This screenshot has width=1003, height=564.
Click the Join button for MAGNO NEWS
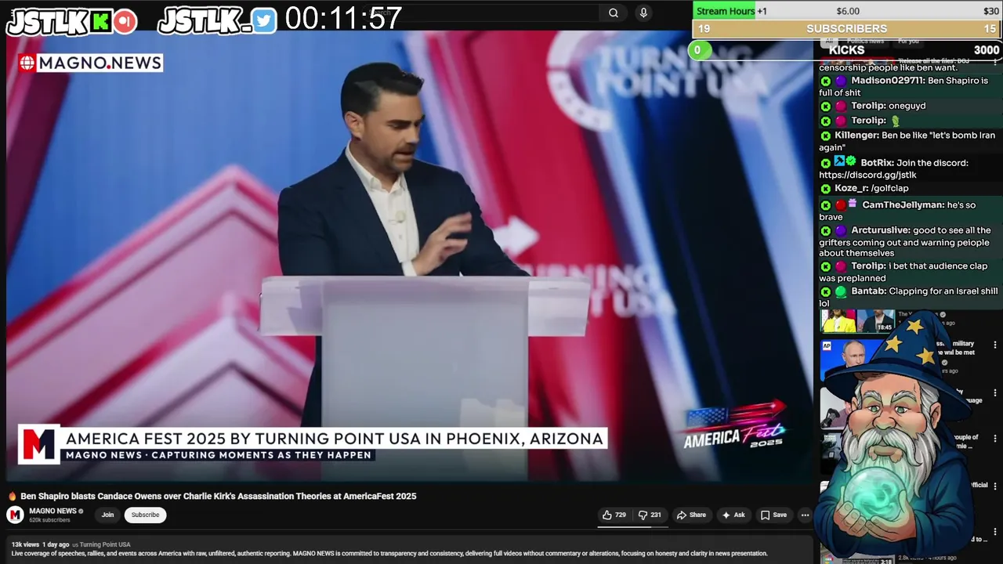click(x=107, y=515)
